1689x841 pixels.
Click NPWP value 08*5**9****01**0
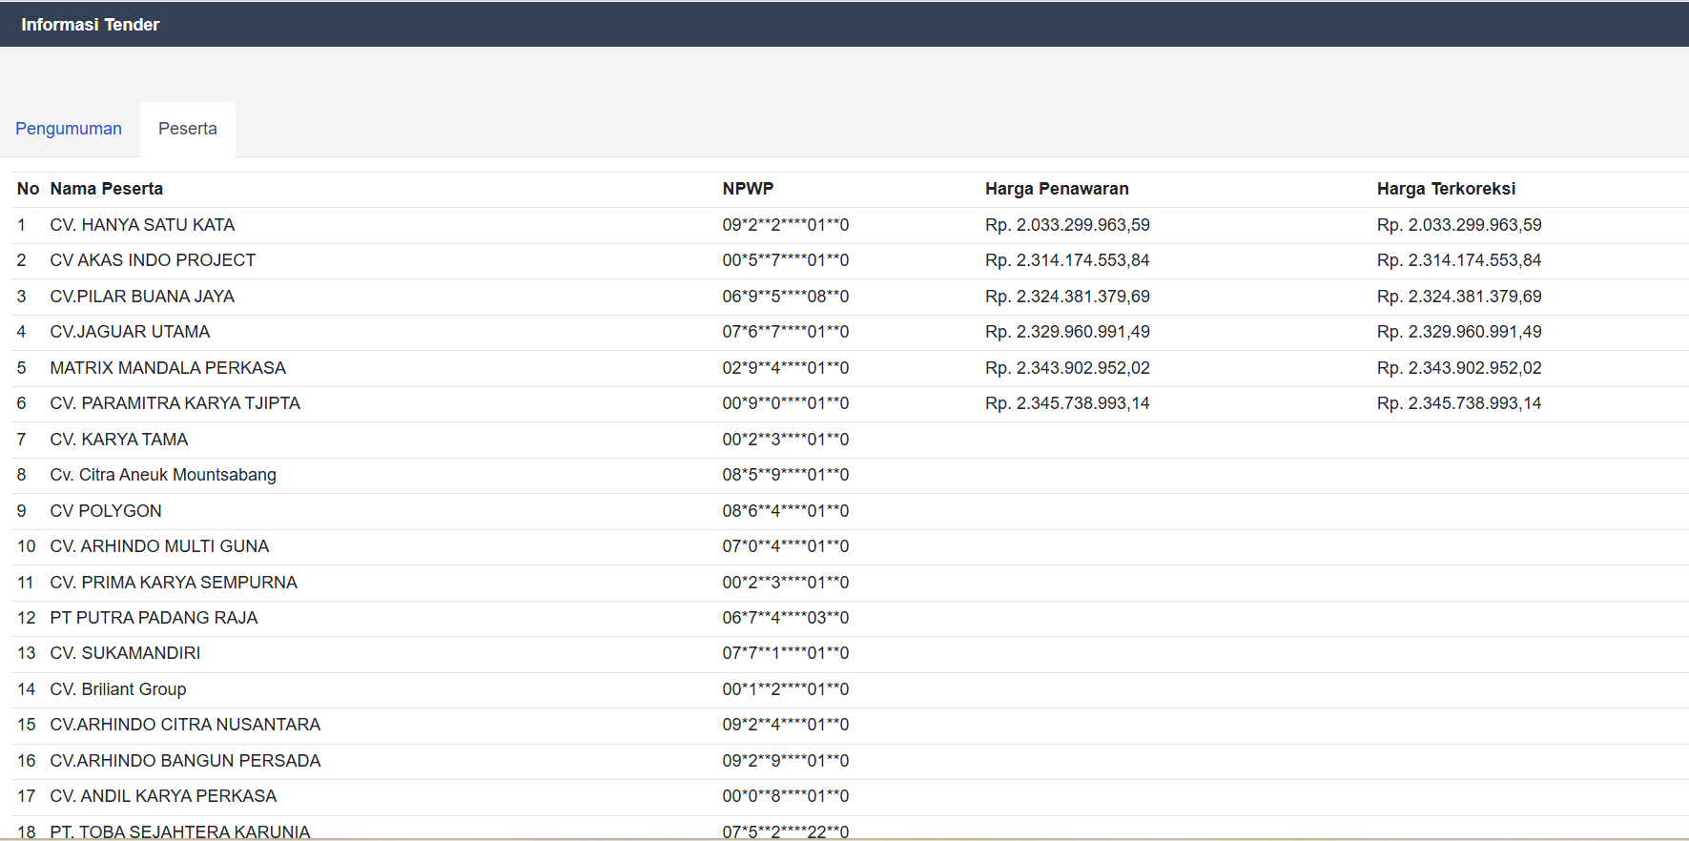[786, 475]
